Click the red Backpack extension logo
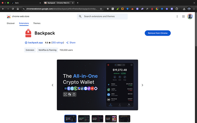Image resolution: width=197 pixels, height=123 pixels. (28, 33)
